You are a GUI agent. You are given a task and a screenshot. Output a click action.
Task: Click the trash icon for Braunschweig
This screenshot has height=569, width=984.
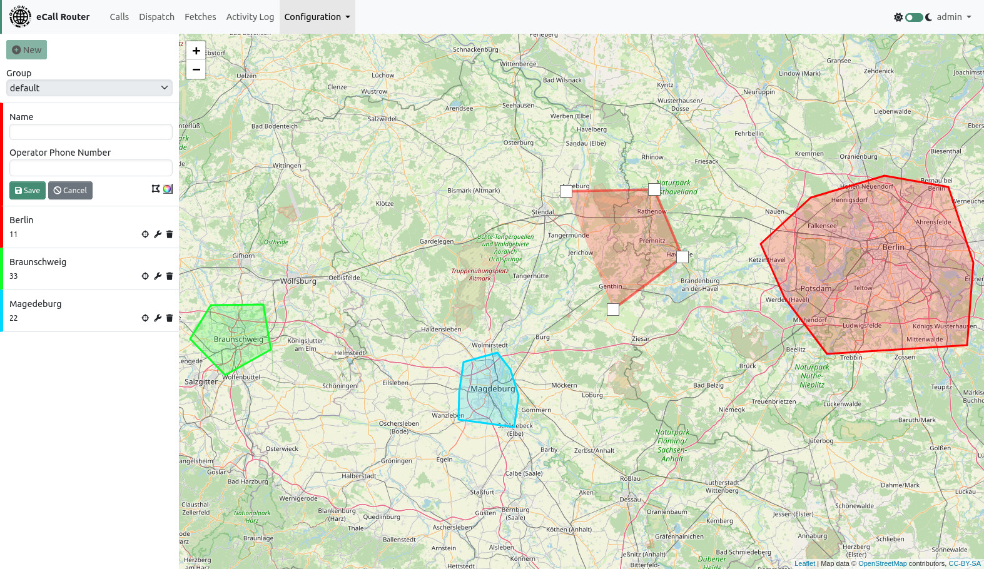coord(170,276)
